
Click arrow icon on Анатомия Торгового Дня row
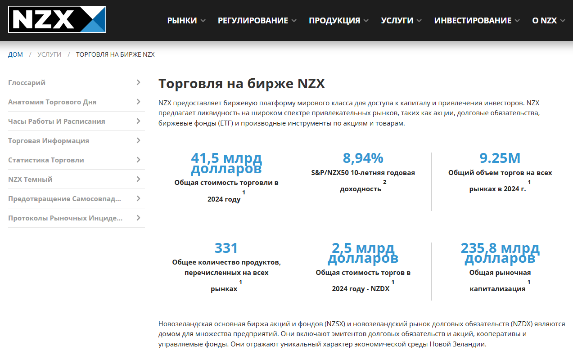[138, 102]
